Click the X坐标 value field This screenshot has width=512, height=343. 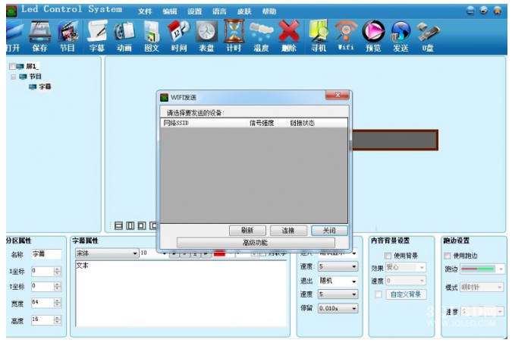point(42,271)
